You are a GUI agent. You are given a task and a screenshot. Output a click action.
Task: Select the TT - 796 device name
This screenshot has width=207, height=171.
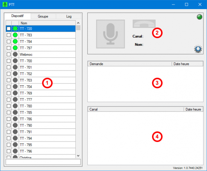tap(26, 151)
